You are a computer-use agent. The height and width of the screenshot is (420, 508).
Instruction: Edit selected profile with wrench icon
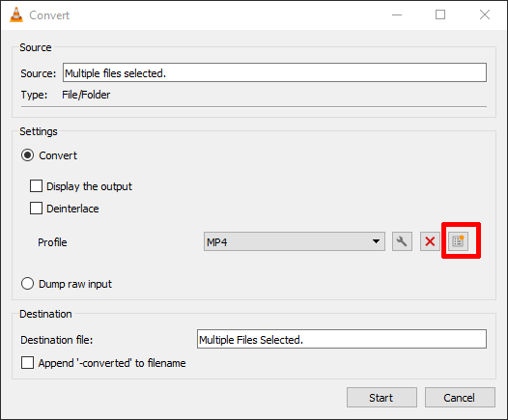click(402, 241)
